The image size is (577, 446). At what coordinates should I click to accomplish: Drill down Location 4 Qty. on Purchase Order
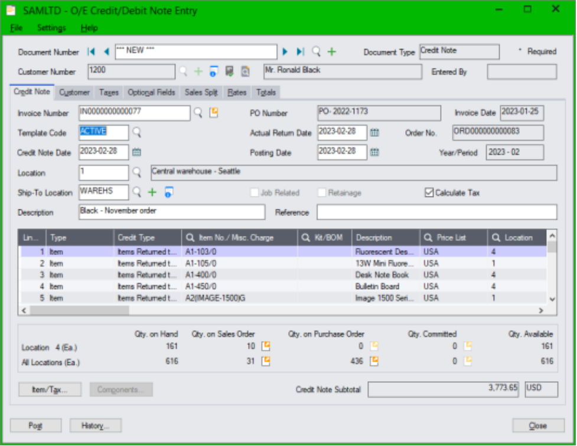click(374, 346)
